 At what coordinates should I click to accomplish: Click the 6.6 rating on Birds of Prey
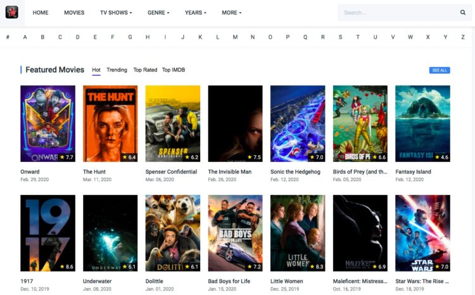[x=379, y=157]
